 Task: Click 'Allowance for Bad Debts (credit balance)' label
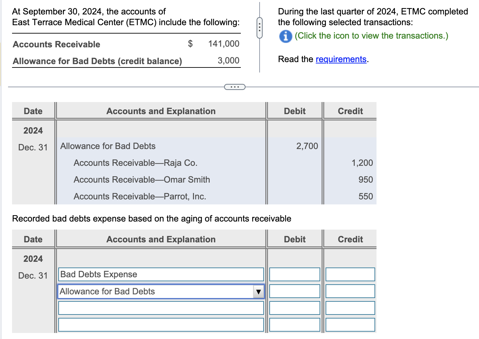click(x=97, y=61)
